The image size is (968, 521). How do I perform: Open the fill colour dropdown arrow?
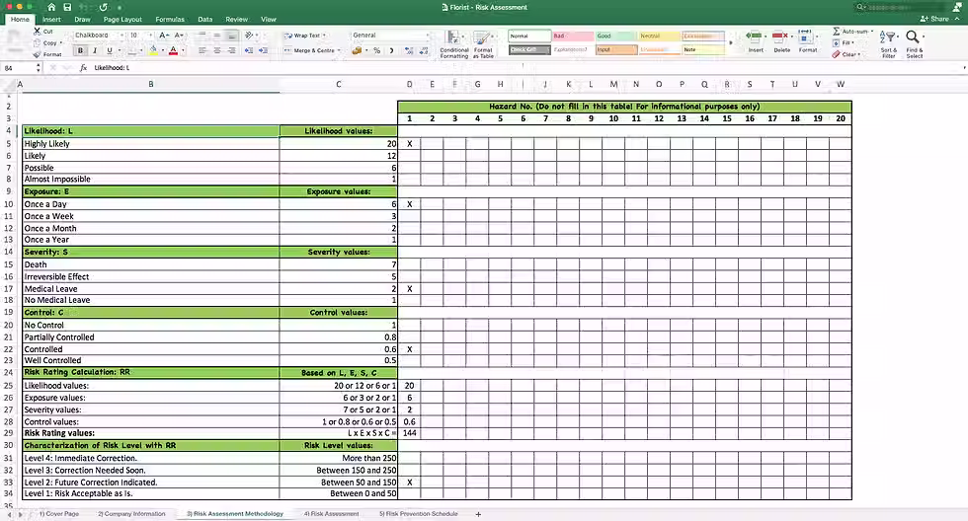tap(162, 50)
